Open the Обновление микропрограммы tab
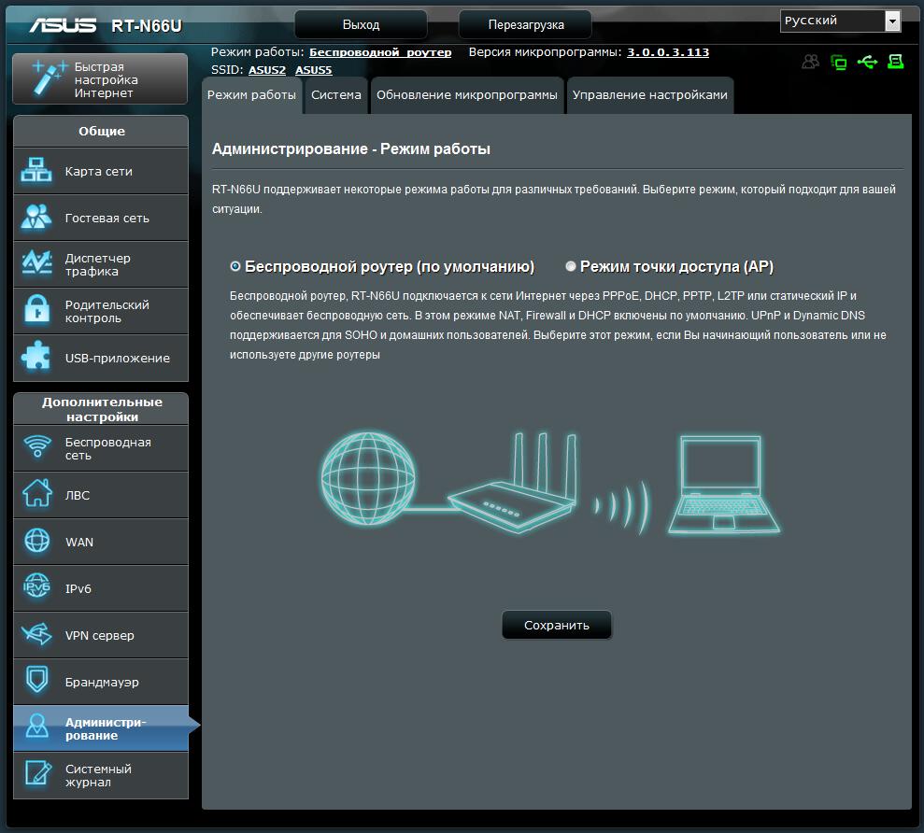This screenshot has width=924, height=833. click(467, 95)
